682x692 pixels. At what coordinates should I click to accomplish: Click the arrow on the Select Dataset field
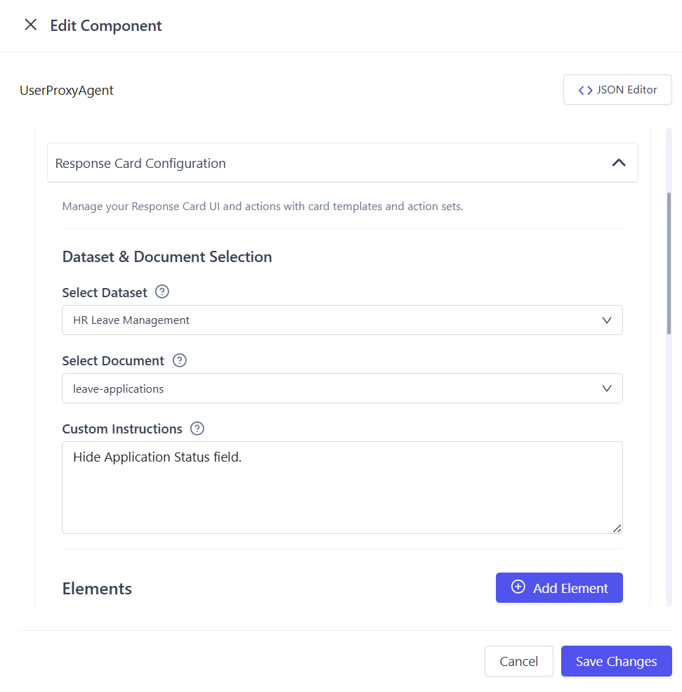[607, 320]
